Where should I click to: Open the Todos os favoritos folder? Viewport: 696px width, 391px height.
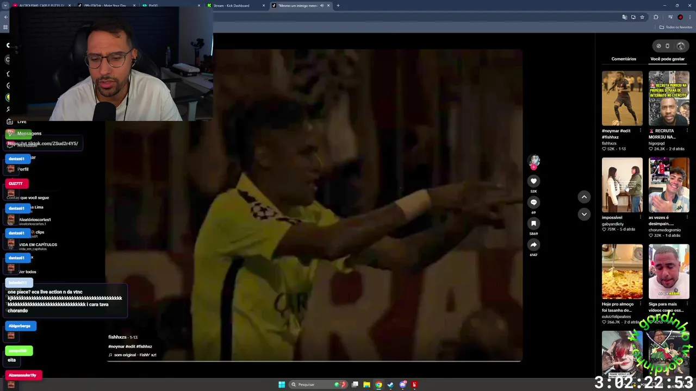[x=676, y=27]
